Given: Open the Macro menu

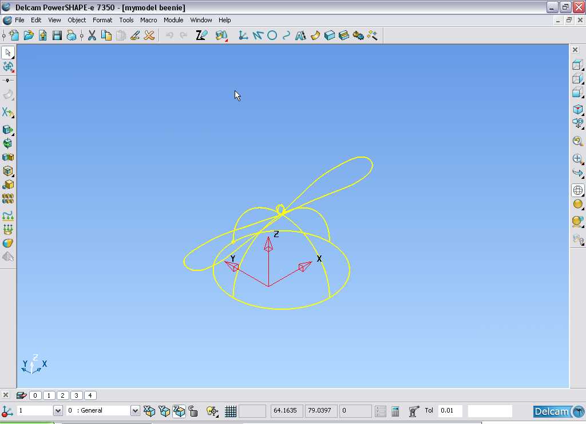Looking at the screenshot, I should [x=148, y=20].
